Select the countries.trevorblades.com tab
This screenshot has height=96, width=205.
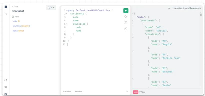(x=187, y=8)
